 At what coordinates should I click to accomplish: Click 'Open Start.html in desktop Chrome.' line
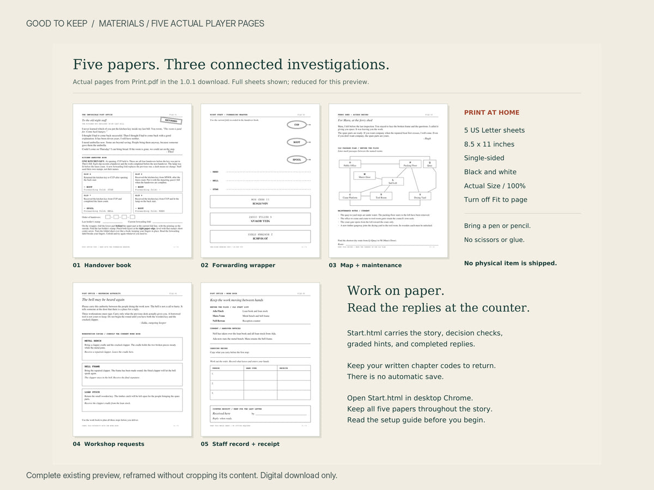tap(410, 398)
